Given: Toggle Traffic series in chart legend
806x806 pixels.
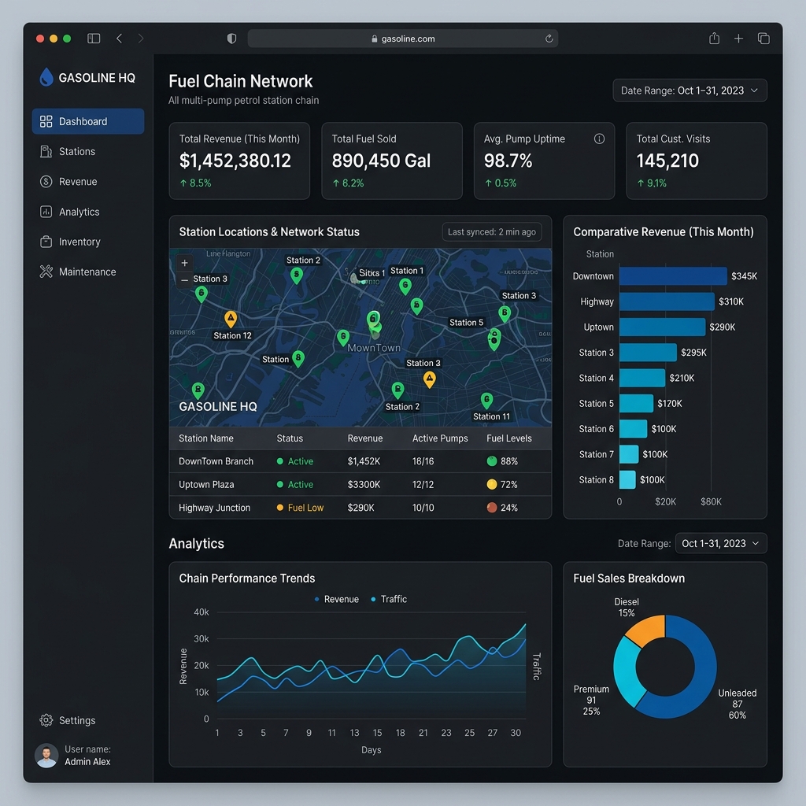Looking at the screenshot, I should [389, 599].
